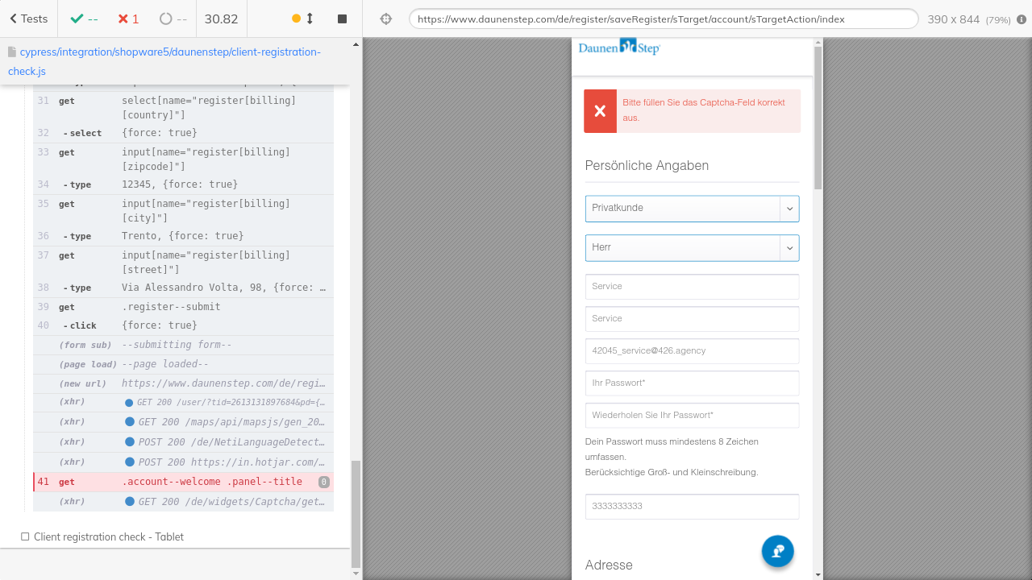Click the Wiederholen Sie Ihr Passwort field

(x=692, y=416)
